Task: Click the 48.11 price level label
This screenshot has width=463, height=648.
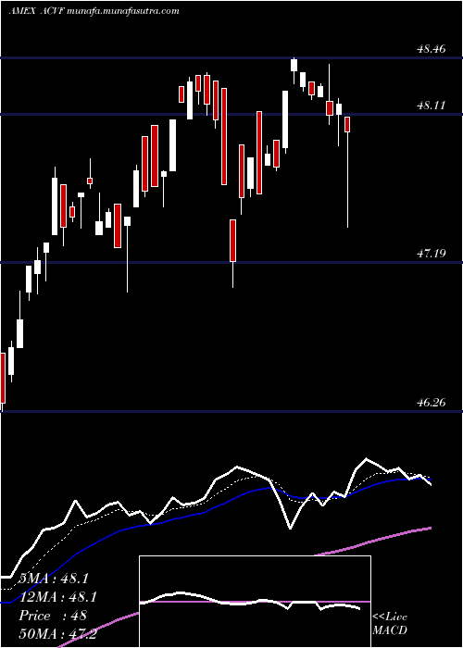Action: (x=432, y=106)
